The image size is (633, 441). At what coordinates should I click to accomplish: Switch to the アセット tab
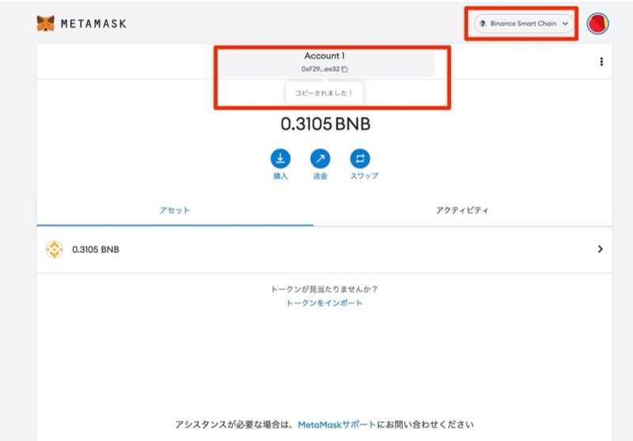(175, 210)
